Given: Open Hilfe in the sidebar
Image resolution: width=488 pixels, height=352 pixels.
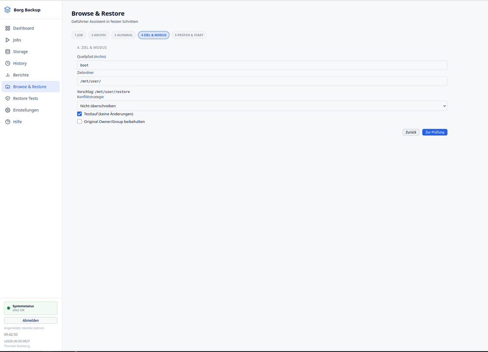Looking at the screenshot, I should point(30,122).
